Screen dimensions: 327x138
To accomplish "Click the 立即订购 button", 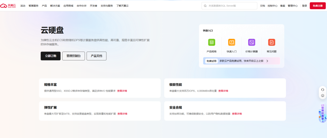I will 50,56.
